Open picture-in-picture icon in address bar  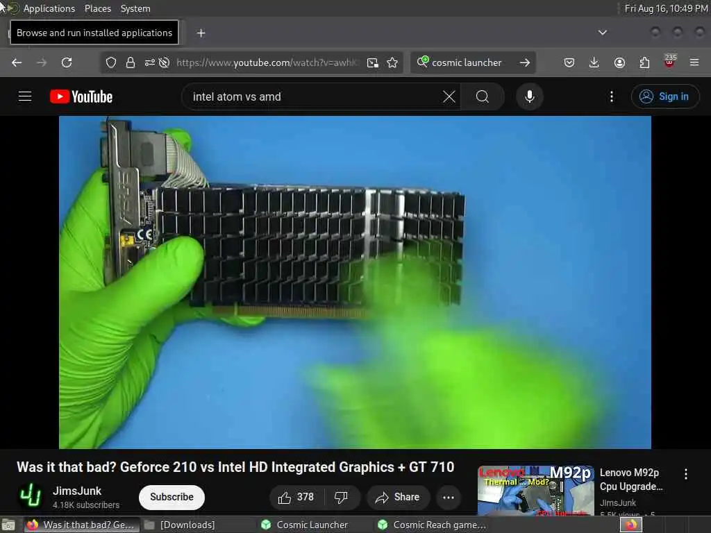point(373,62)
